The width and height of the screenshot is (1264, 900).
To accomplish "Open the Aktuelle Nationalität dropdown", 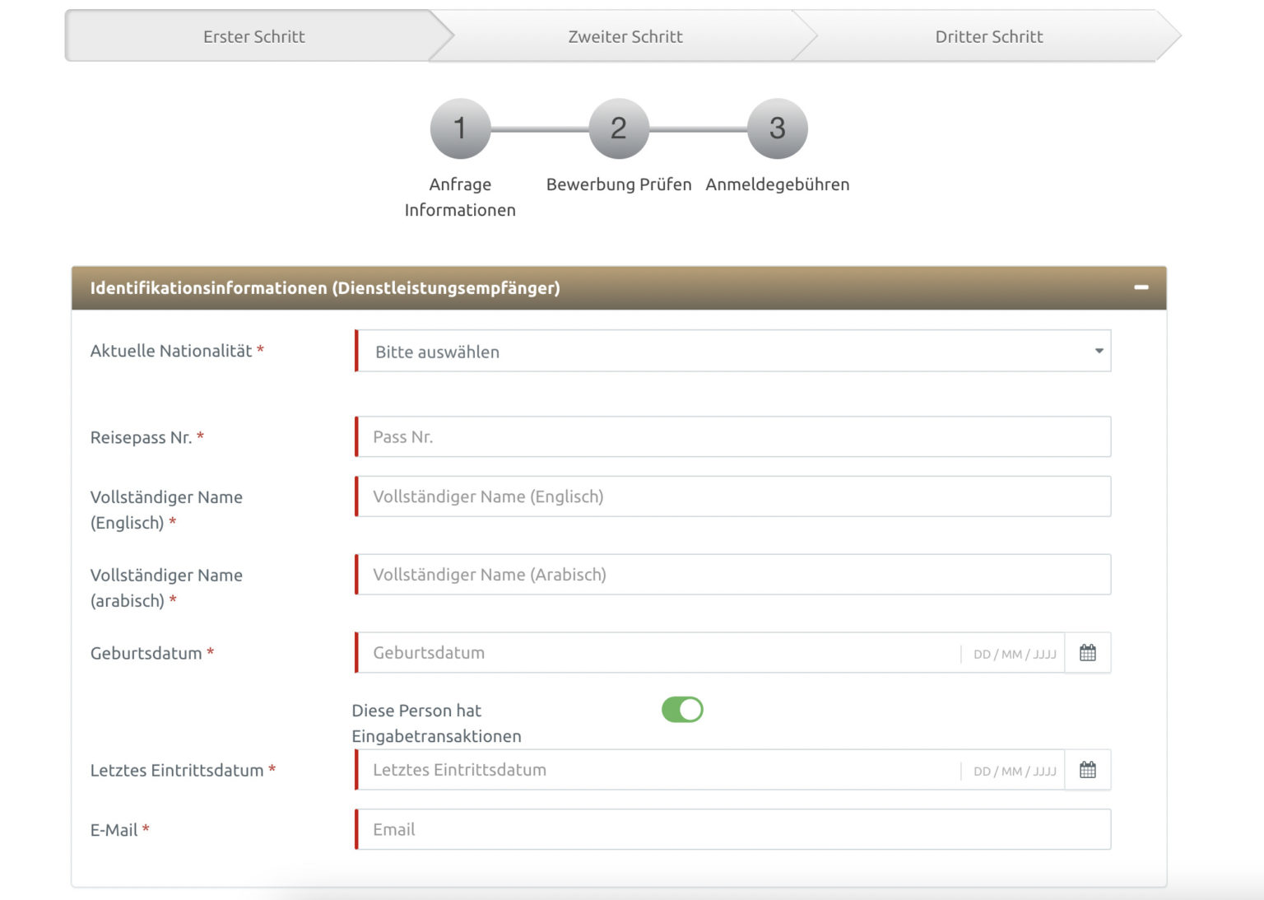I will tap(733, 352).
